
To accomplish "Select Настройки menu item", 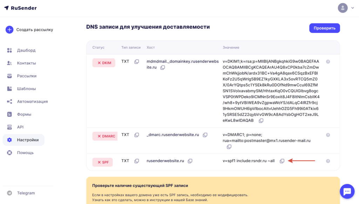I will (23, 140).
